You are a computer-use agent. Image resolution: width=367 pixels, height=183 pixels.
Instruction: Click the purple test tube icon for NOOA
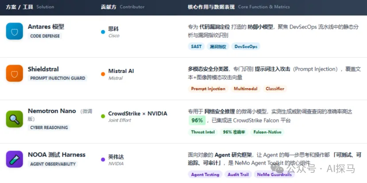tap(15, 159)
